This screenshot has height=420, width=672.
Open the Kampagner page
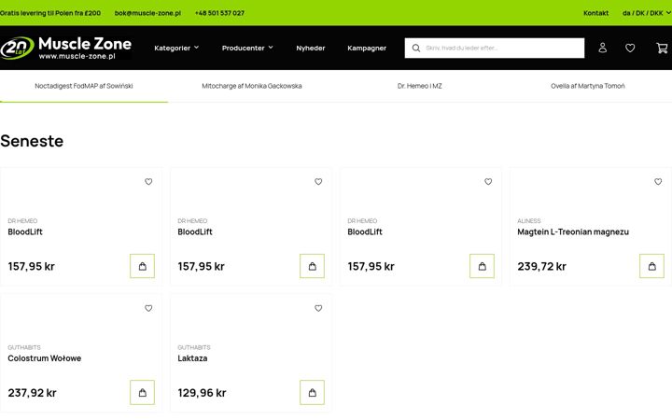point(367,48)
